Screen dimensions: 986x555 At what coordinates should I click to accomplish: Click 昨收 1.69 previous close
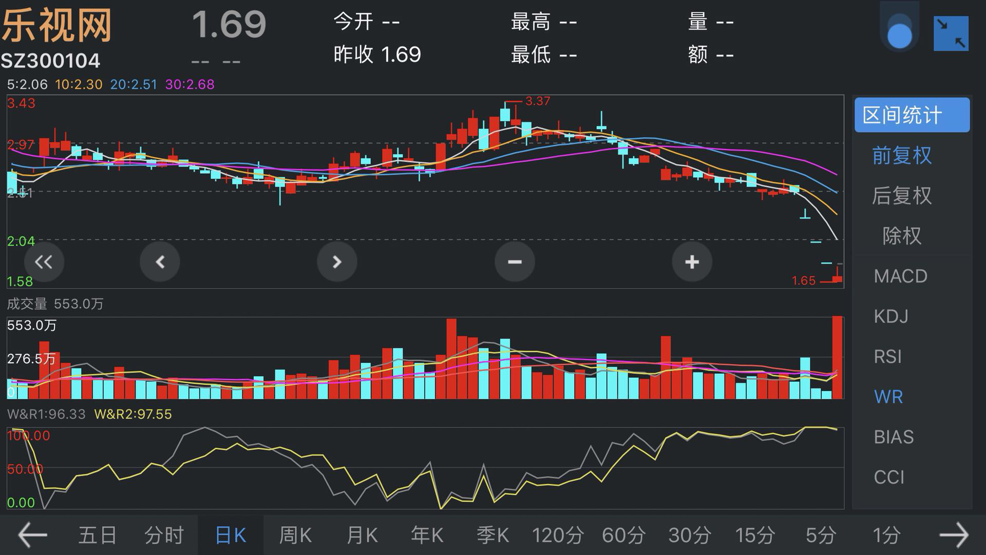coord(377,54)
